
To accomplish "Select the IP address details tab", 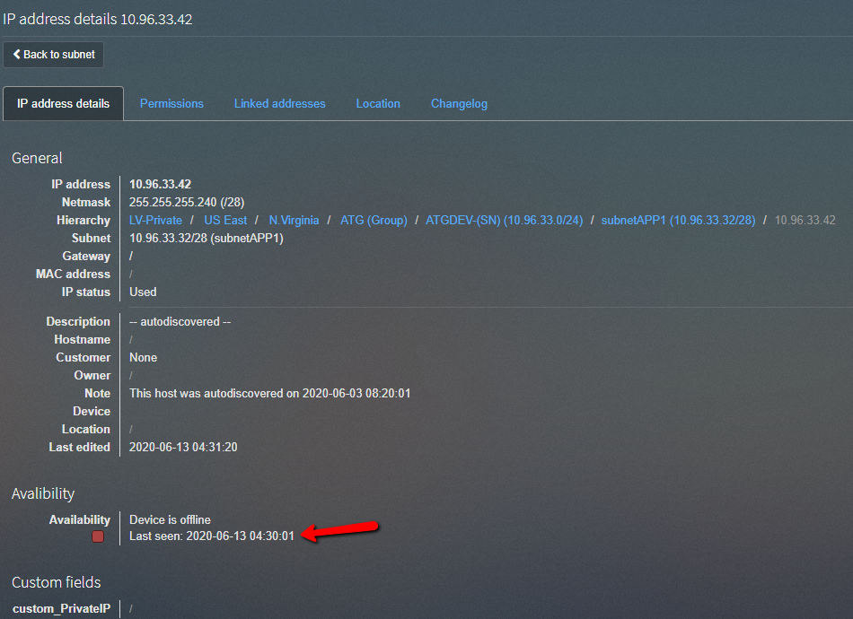I will 63,103.
